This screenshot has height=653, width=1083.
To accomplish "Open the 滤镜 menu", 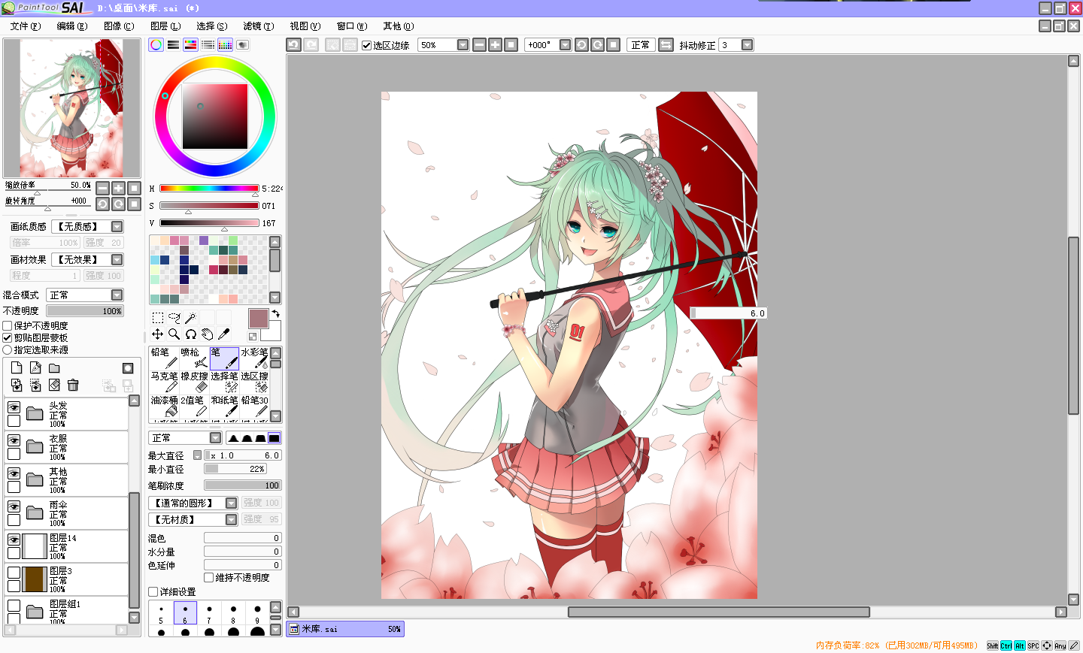I will pyautogui.click(x=259, y=26).
